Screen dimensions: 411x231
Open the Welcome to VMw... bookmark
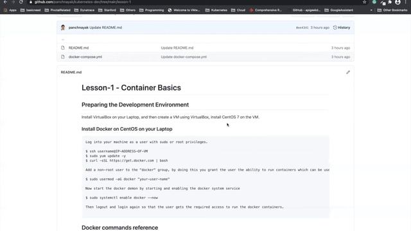point(184,10)
